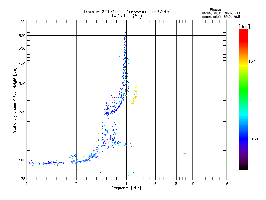Click the 'mean, sd,X: 89.0, 29.5' line
Image resolution: width=266 pixels, height=200 pixels.
click(x=221, y=17)
